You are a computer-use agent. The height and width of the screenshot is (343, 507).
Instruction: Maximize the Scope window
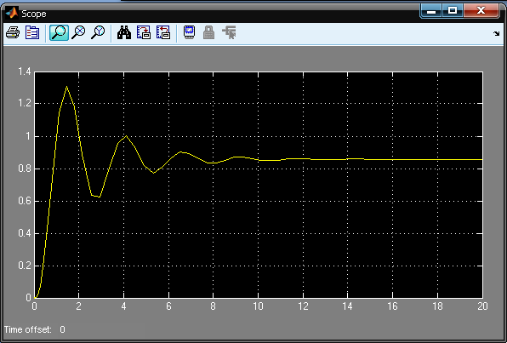[452, 11]
